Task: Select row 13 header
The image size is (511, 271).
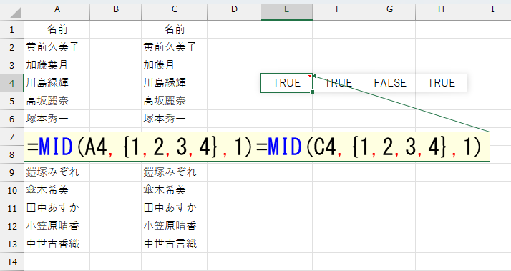Action: (11, 244)
